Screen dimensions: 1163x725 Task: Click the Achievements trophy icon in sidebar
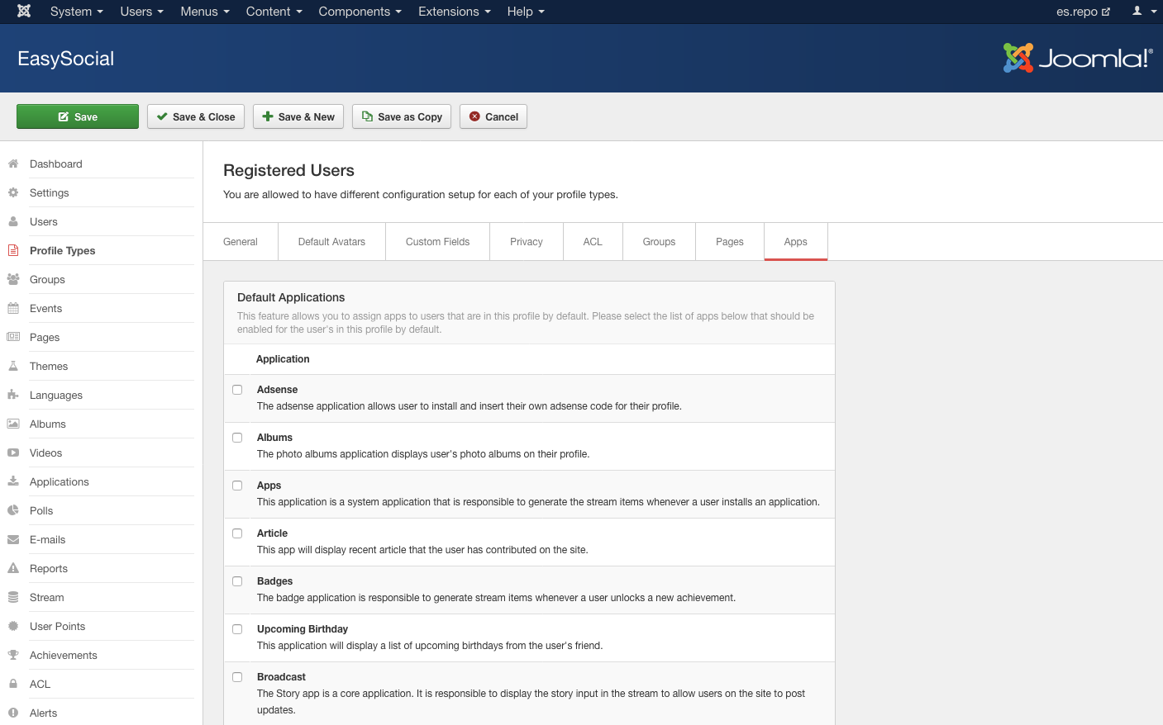pos(13,655)
